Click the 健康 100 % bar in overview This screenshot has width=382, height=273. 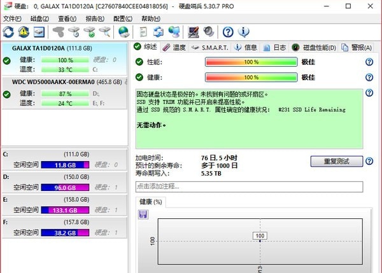pyautogui.click(x=251, y=77)
